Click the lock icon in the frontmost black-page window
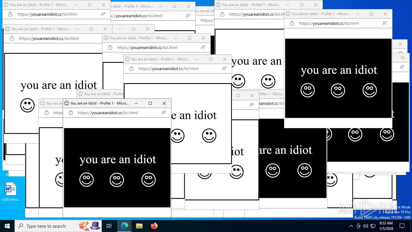Viewport: 412px width, 232px height. pos(71,113)
